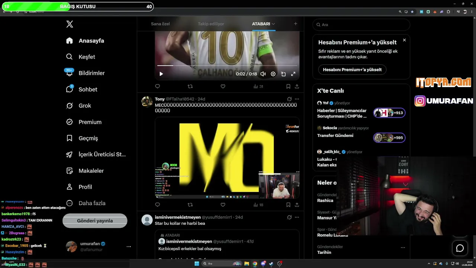Repost Tony's post
The height and width of the screenshot is (268, 476).
pyautogui.click(x=190, y=205)
